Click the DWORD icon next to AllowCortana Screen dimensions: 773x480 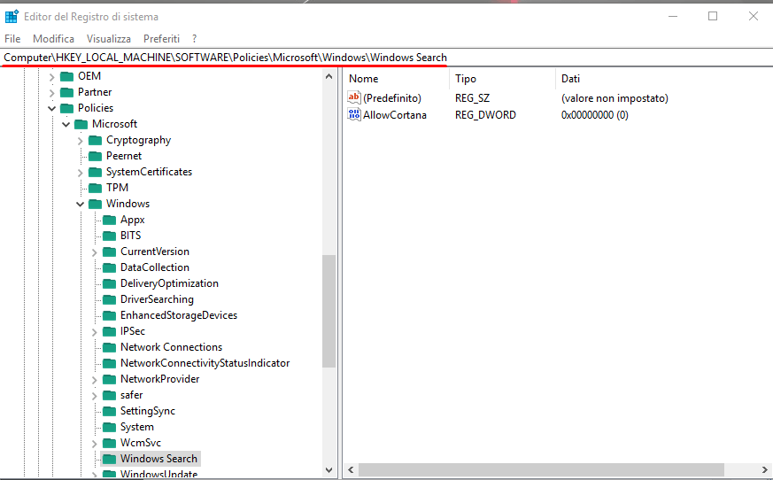tap(354, 114)
